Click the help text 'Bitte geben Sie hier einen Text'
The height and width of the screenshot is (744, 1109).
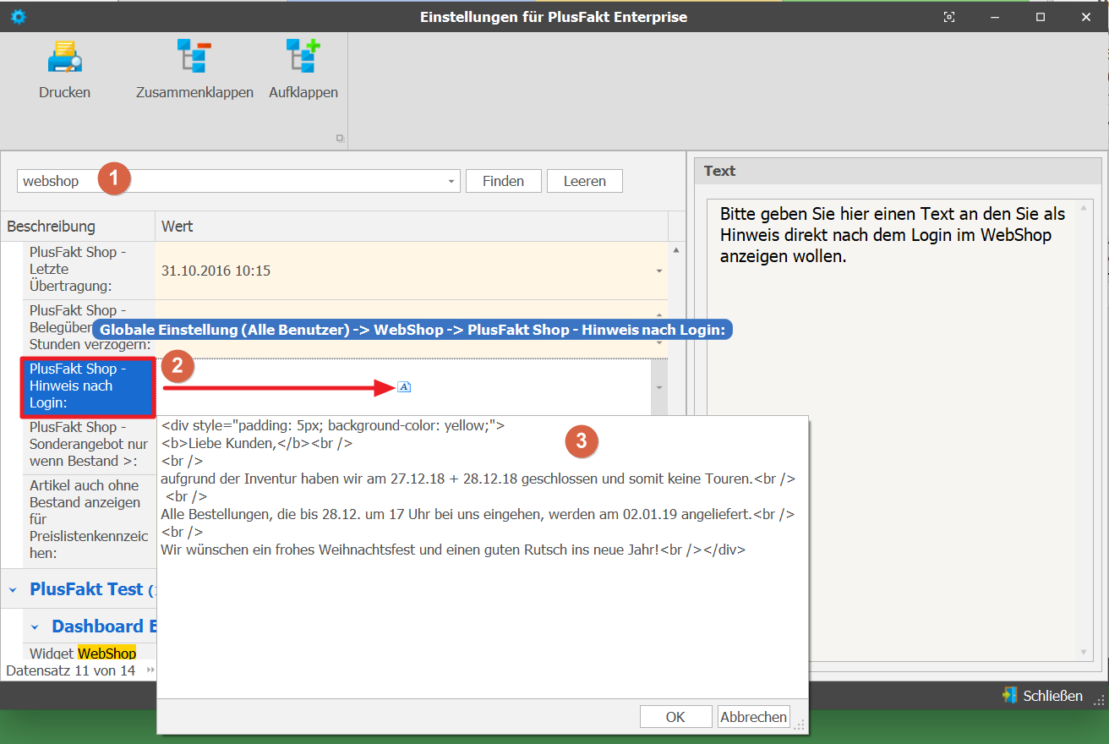pos(893,235)
